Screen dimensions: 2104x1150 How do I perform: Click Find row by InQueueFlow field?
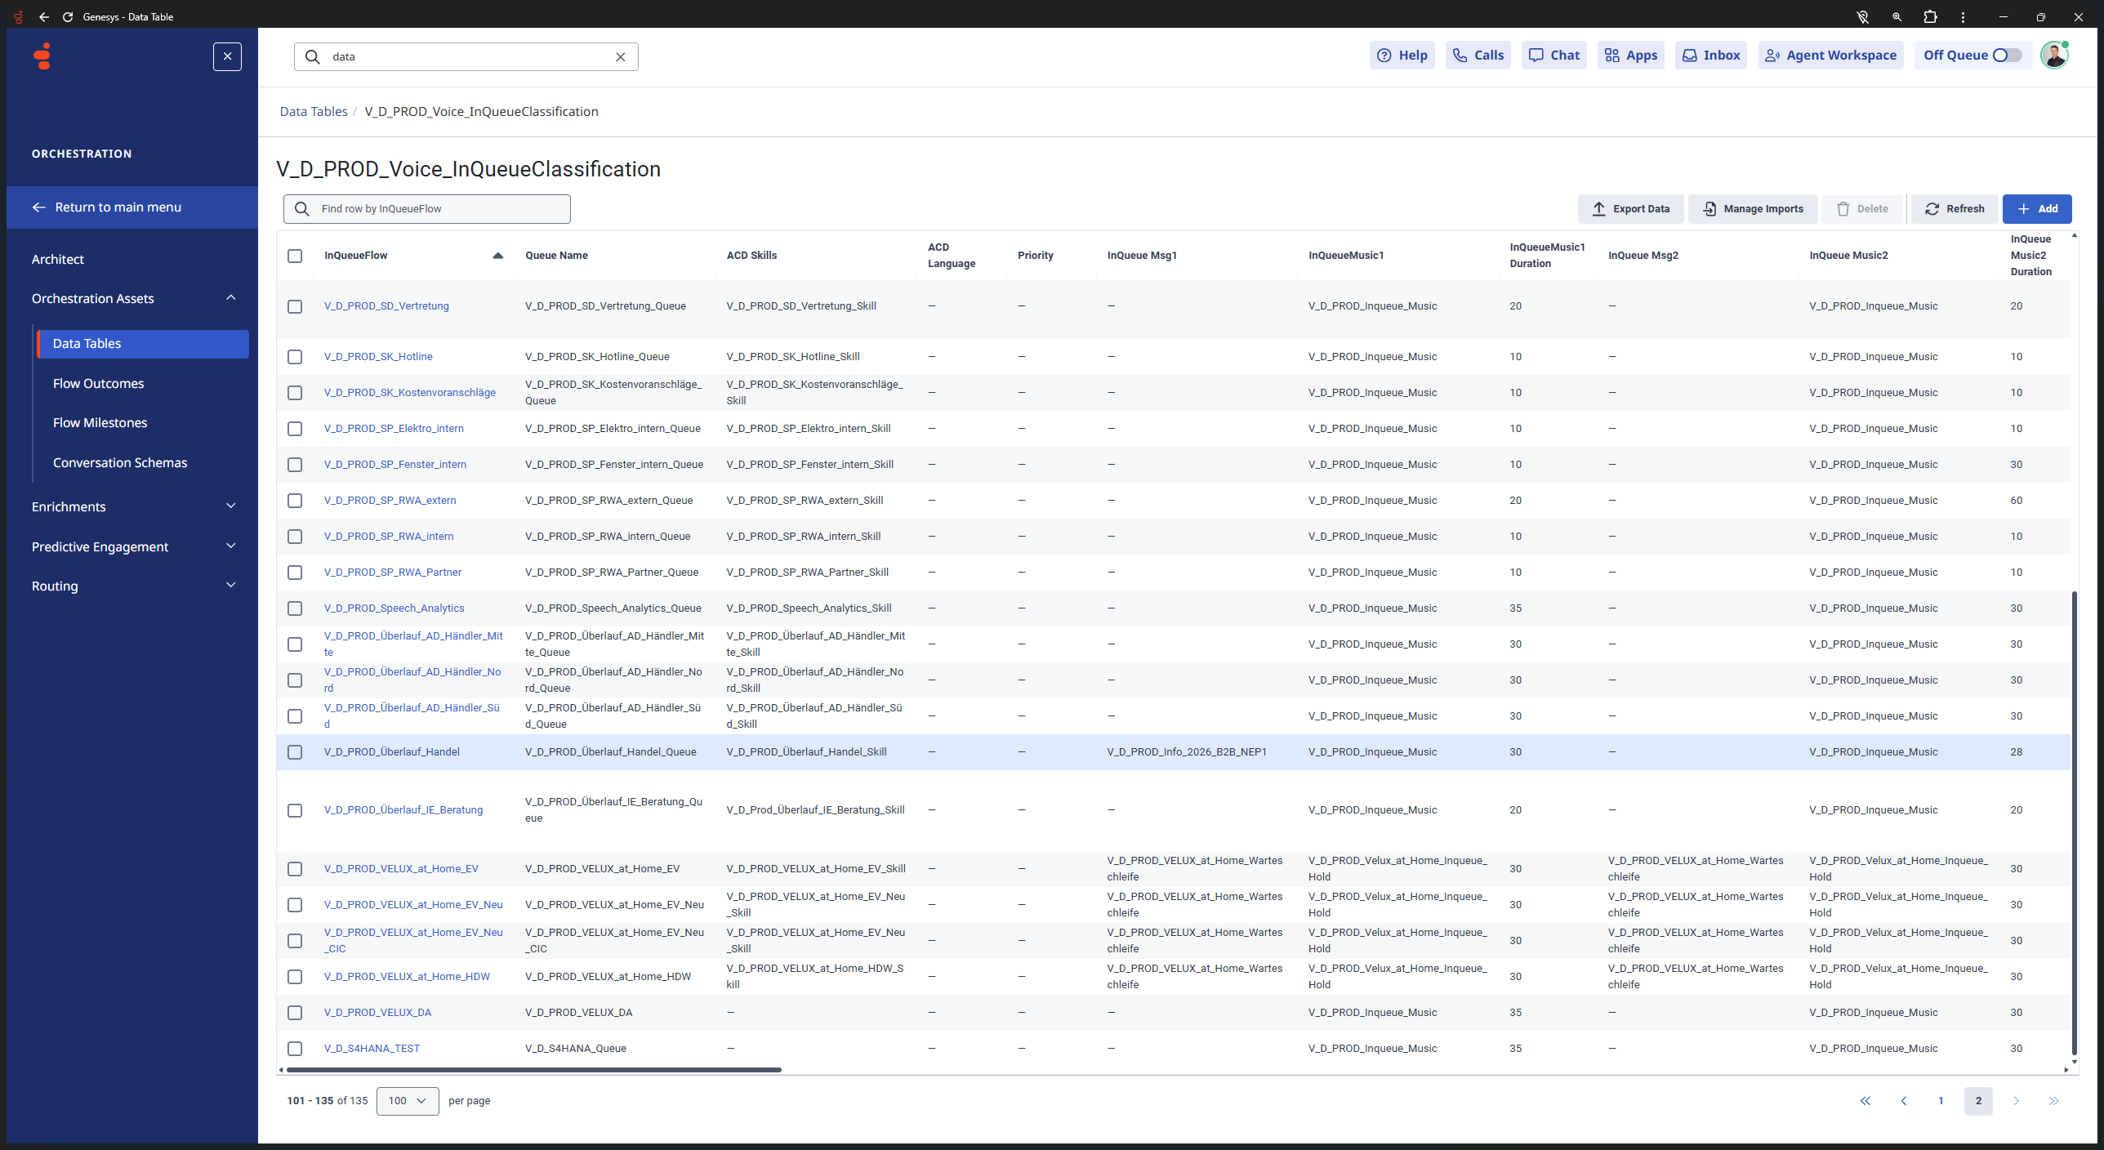[x=426, y=208]
